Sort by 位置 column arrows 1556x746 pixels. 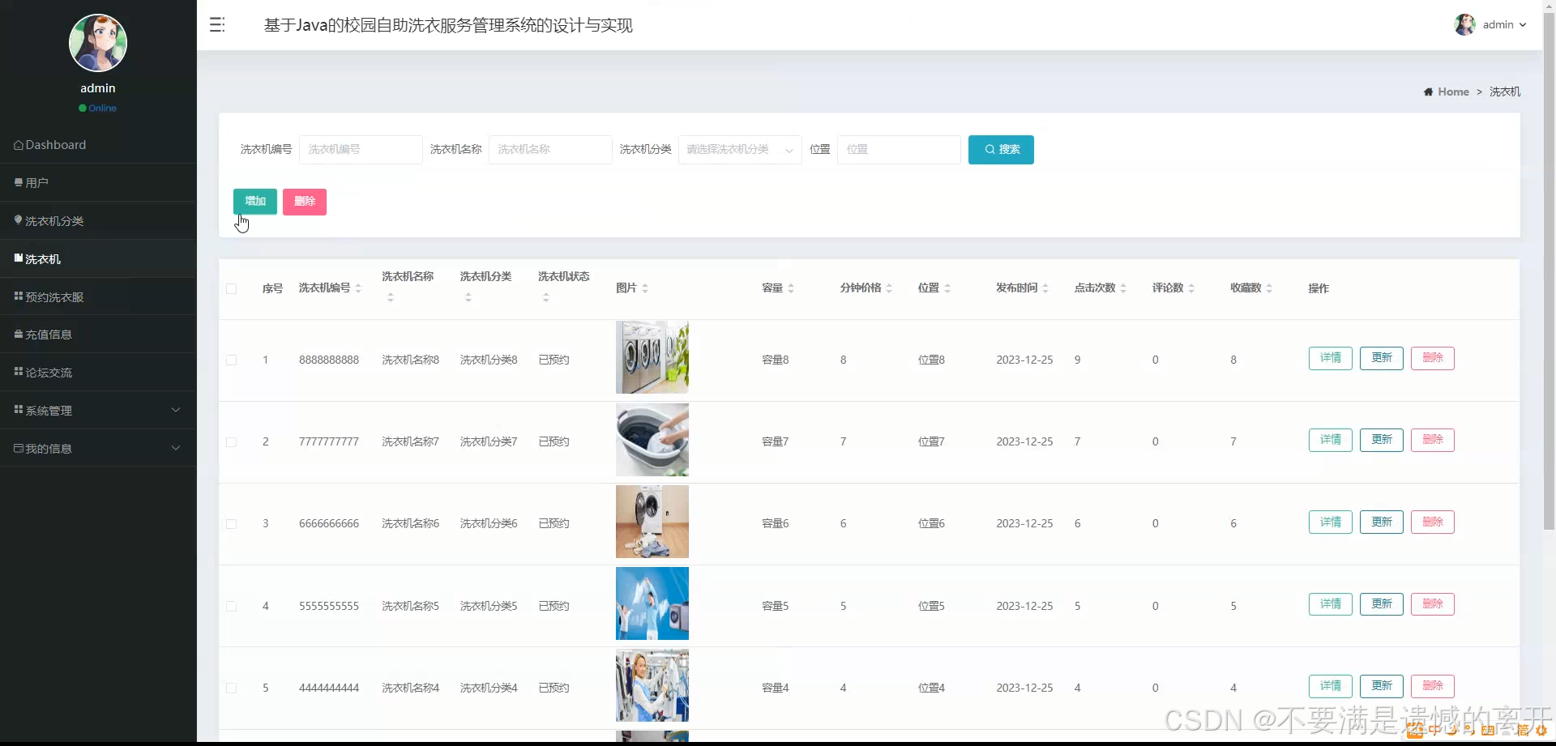tap(947, 288)
